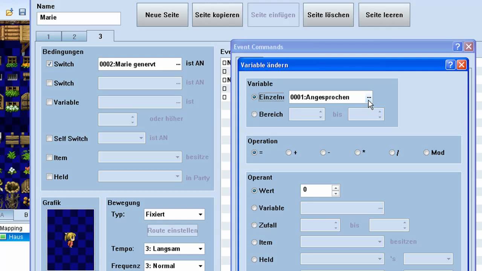Open the Bewegung Typ dropdown showing Fixiert
482x271 pixels.
pos(175,215)
